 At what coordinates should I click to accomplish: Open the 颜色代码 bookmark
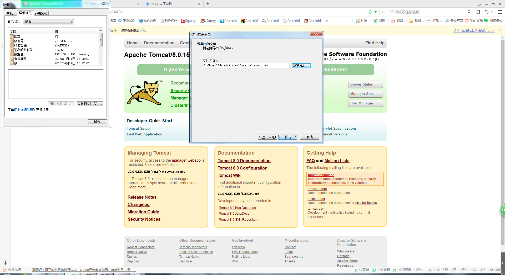[x=169, y=21]
